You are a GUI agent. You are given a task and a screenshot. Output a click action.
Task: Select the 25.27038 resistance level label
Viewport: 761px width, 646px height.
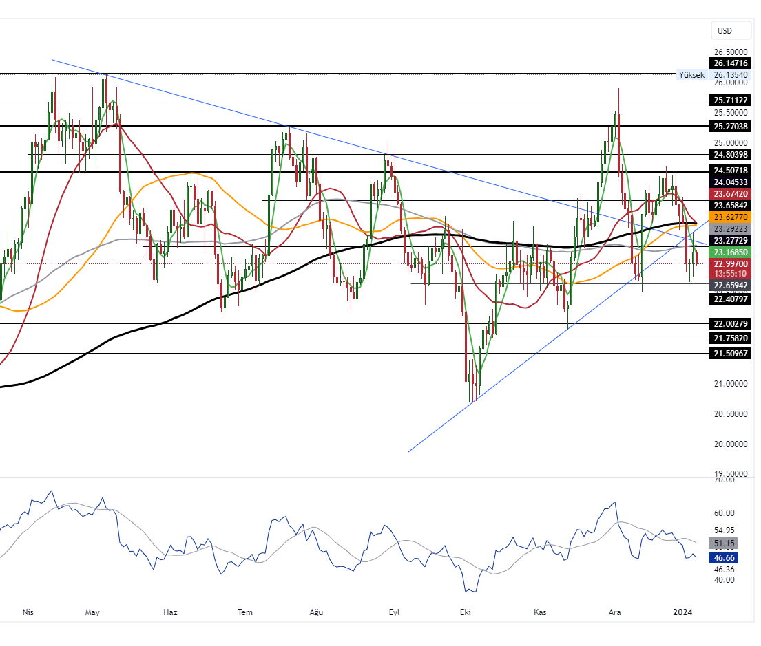(731, 127)
